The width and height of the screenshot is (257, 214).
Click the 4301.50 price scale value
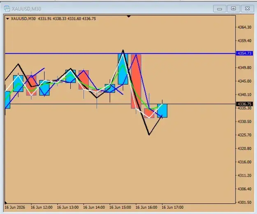coord(244,202)
